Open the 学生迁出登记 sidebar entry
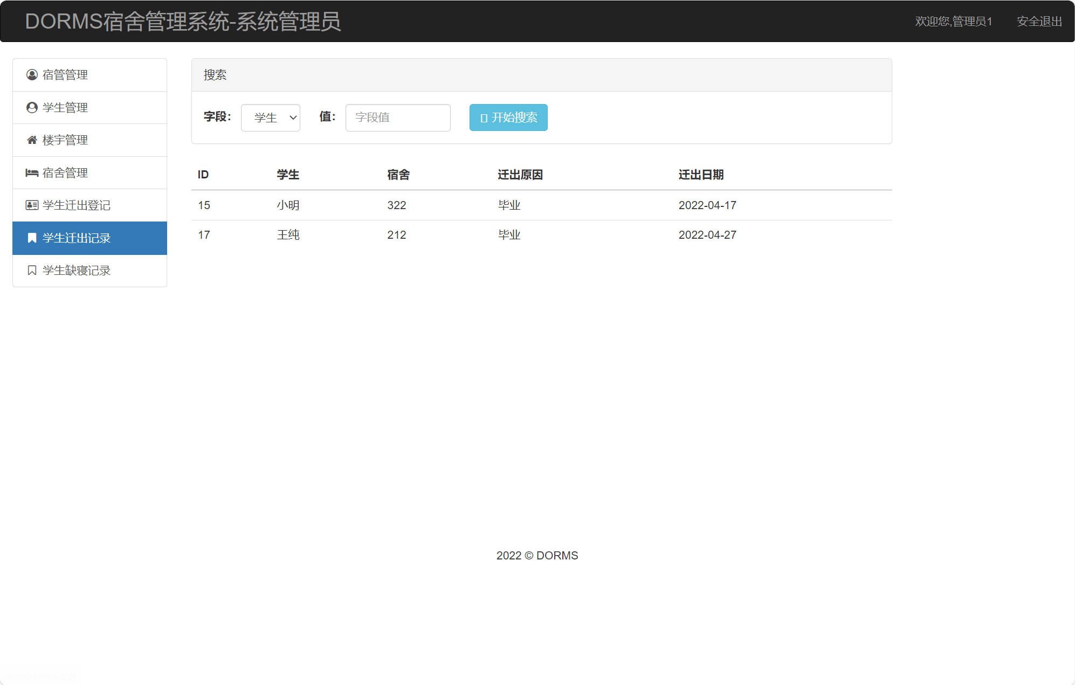Viewport: 1075px width, 685px height. click(x=77, y=205)
